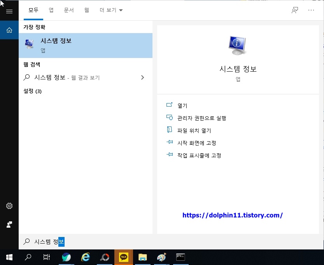The width and height of the screenshot is (324, 265).
Task: Click the taskbar search magnifier
Action: [x=28, y=257]
